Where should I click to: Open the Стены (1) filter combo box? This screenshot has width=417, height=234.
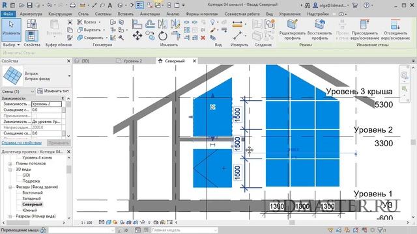(x=18, y=91)
